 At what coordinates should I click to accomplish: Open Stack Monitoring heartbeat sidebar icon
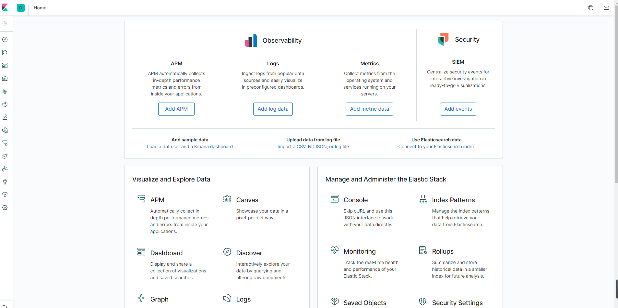tap(5, 195)
